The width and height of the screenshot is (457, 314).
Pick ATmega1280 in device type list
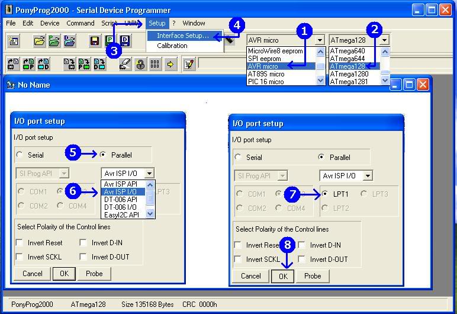pyautogui.click(x=355, y=74)
